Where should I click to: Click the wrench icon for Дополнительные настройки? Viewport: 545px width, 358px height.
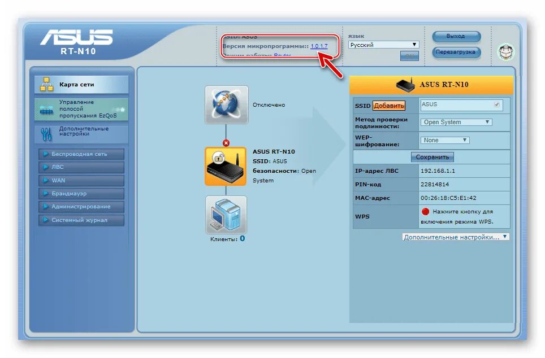[x=47, y=133]
